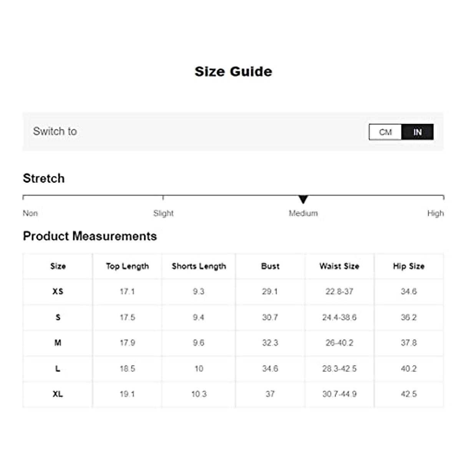Click the Bust column header
The image size is (461, 461).
(270, 266)
